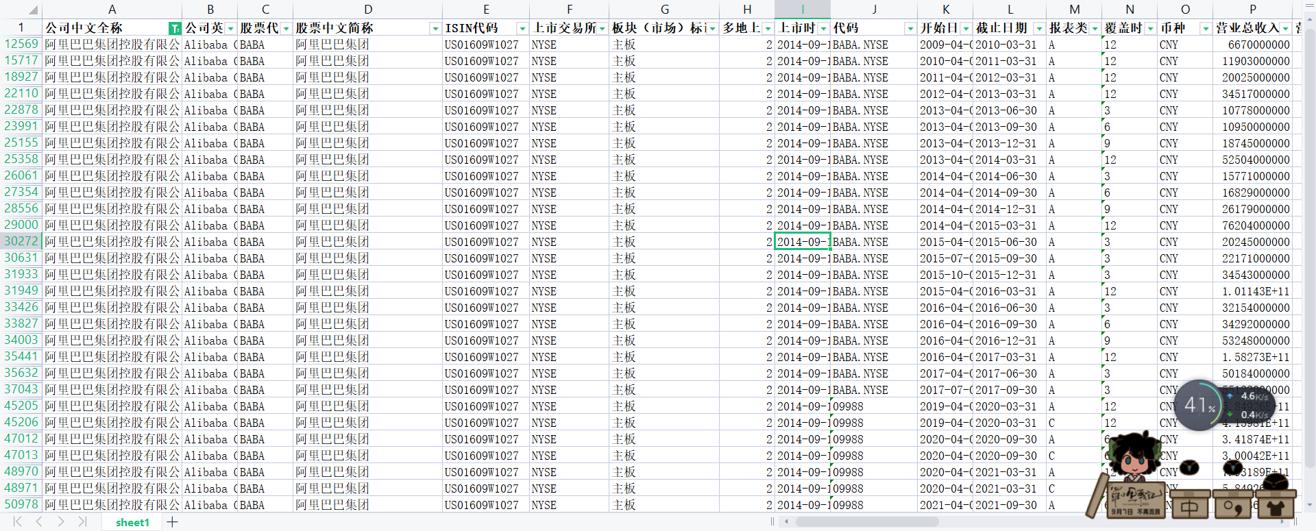Image resolution: width=1316 pixels, height=531 pixels.
Task: Open filter dropdown for 上市交易所 column
Action: [x=602, y=28]
